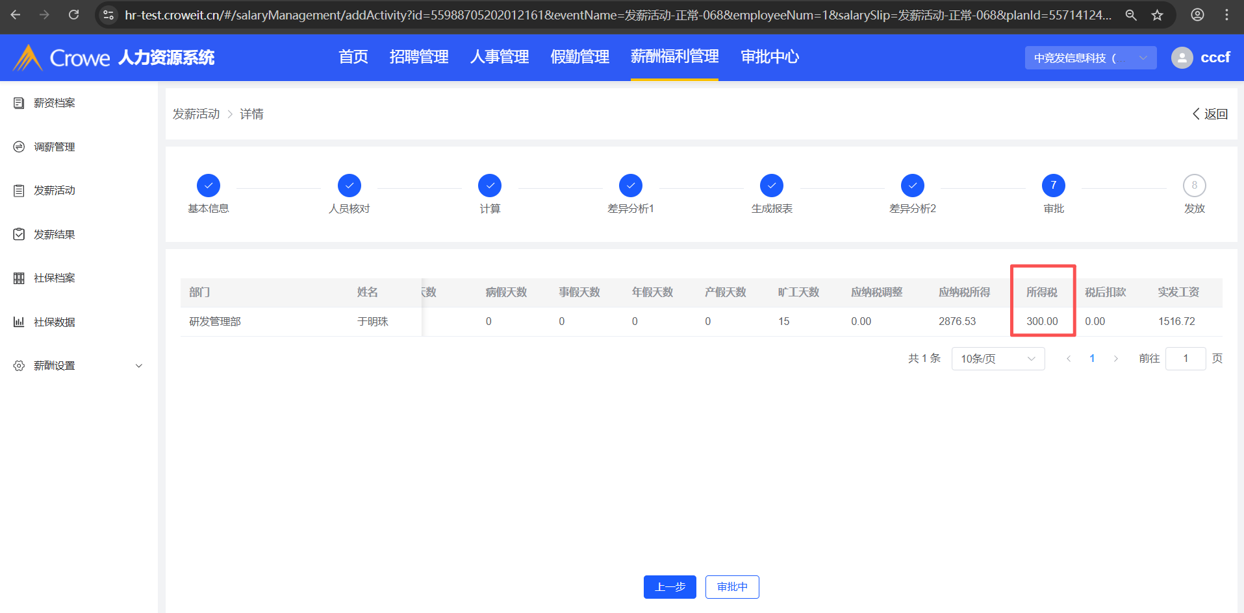The image size is (1244, 613).
Task: Click the 薪酬设置 gear icon
Action: [19, 366]
